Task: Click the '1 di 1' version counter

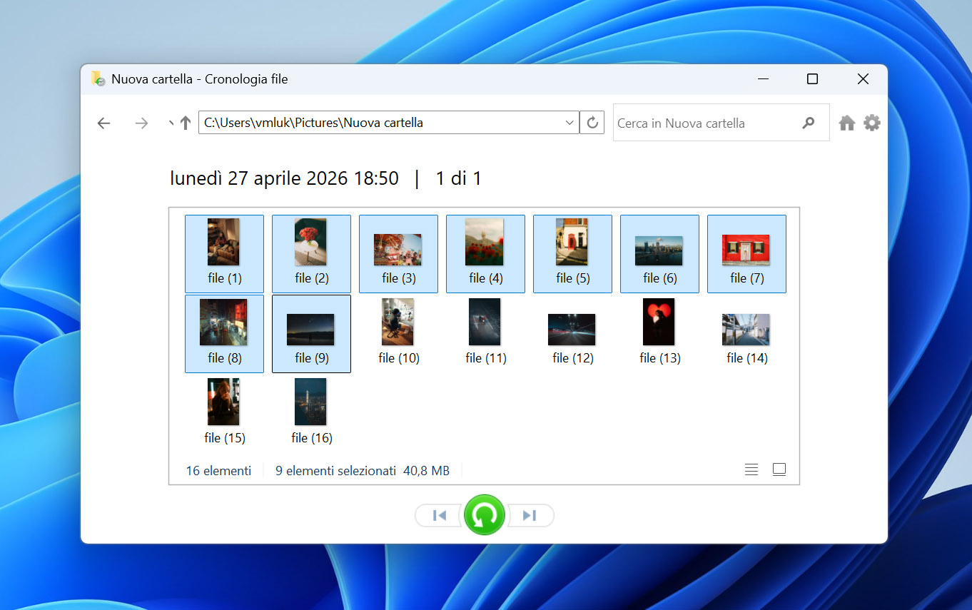Action: click(458, 178)
